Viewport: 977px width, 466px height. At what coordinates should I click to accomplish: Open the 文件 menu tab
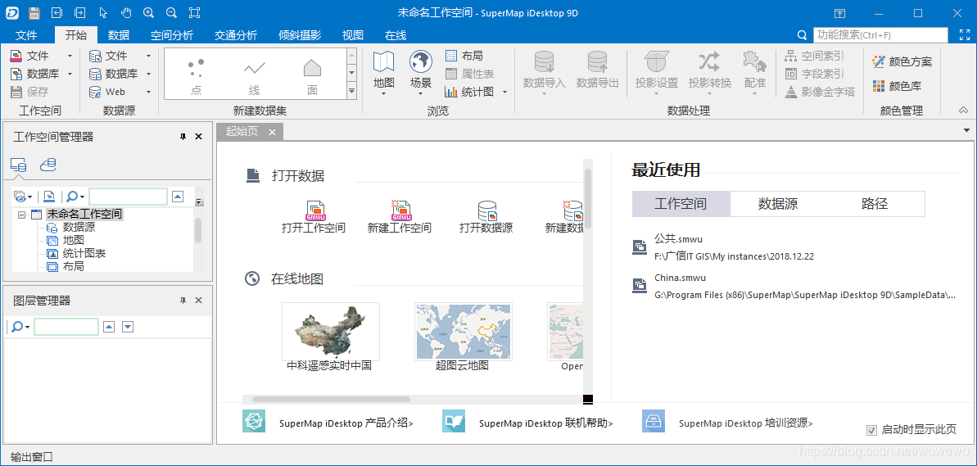pyautogui.click(x=25, y=35)
